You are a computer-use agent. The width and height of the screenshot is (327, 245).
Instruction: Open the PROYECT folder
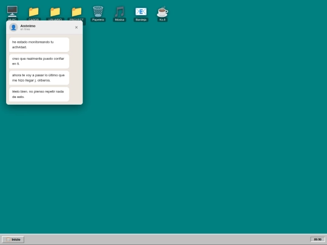(x=76, y=12)
